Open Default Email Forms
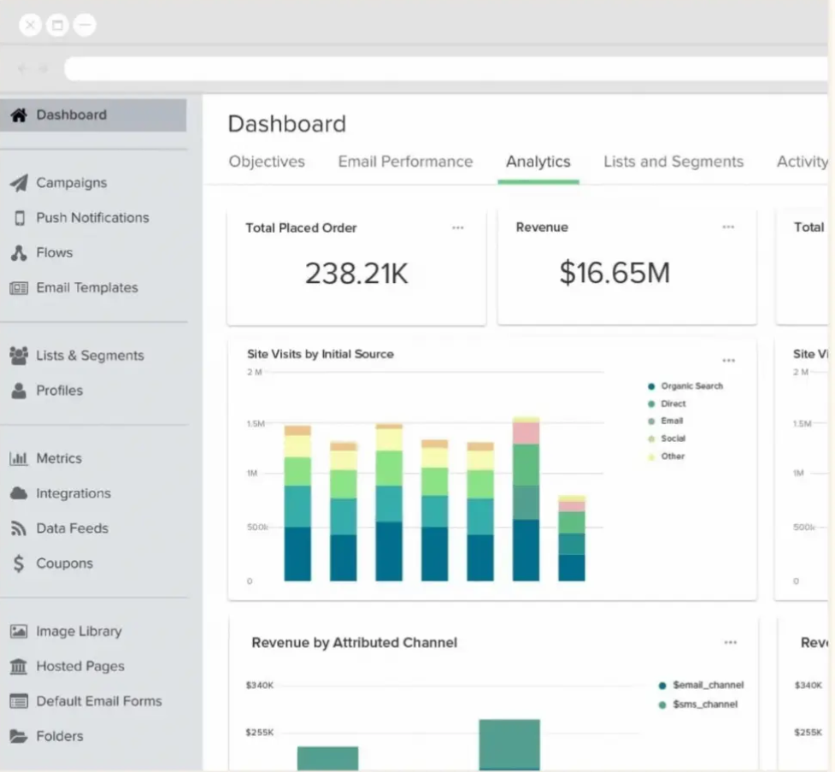835x772 pixels. click(x=98, y=701)
